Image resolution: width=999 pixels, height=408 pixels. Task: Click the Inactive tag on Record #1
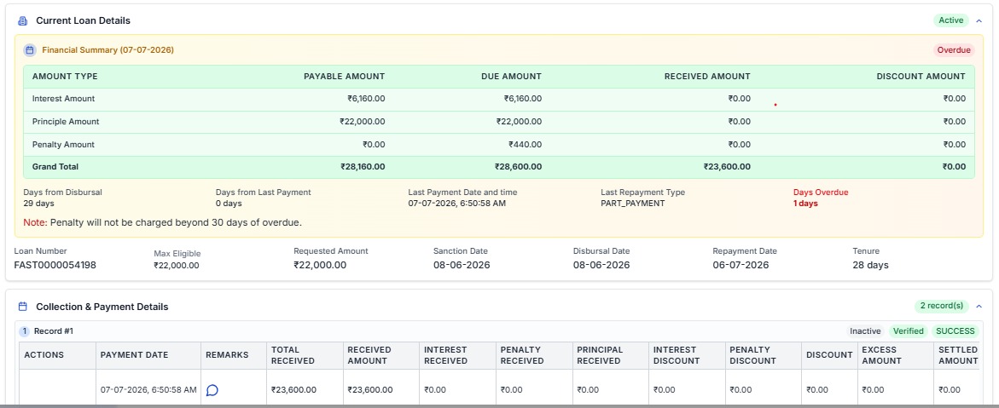[x=865, y=331]
